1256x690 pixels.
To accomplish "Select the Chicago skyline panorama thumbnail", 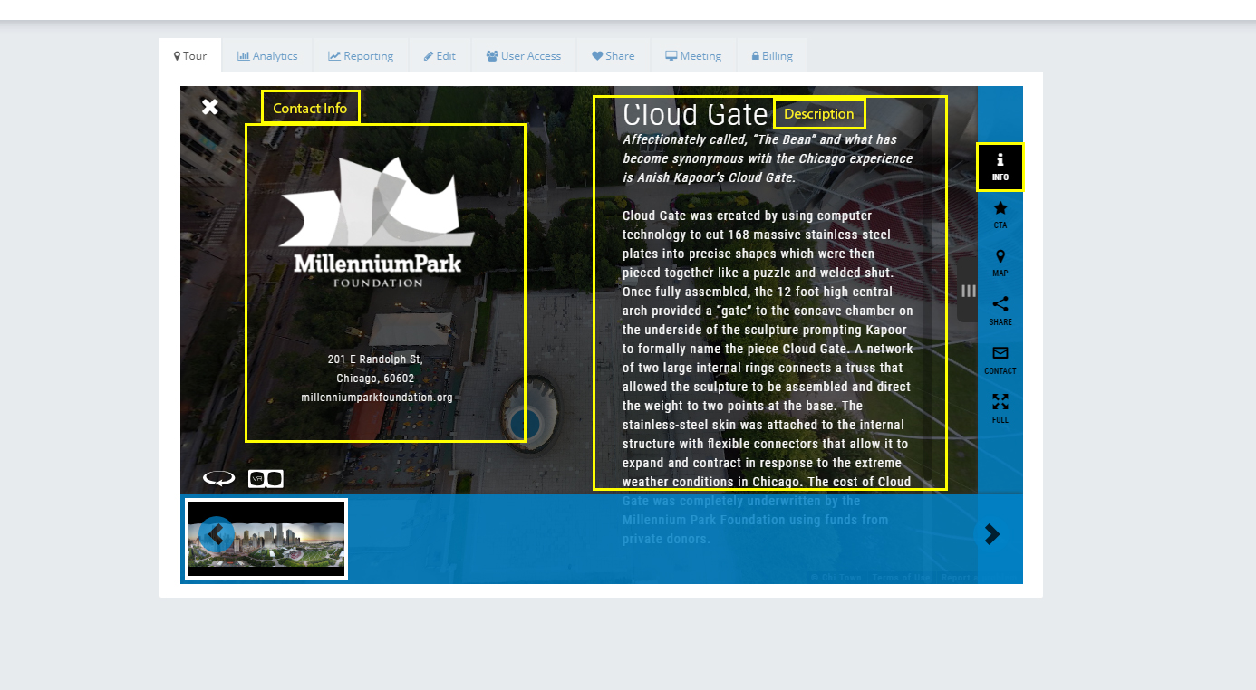I will 266,539.
